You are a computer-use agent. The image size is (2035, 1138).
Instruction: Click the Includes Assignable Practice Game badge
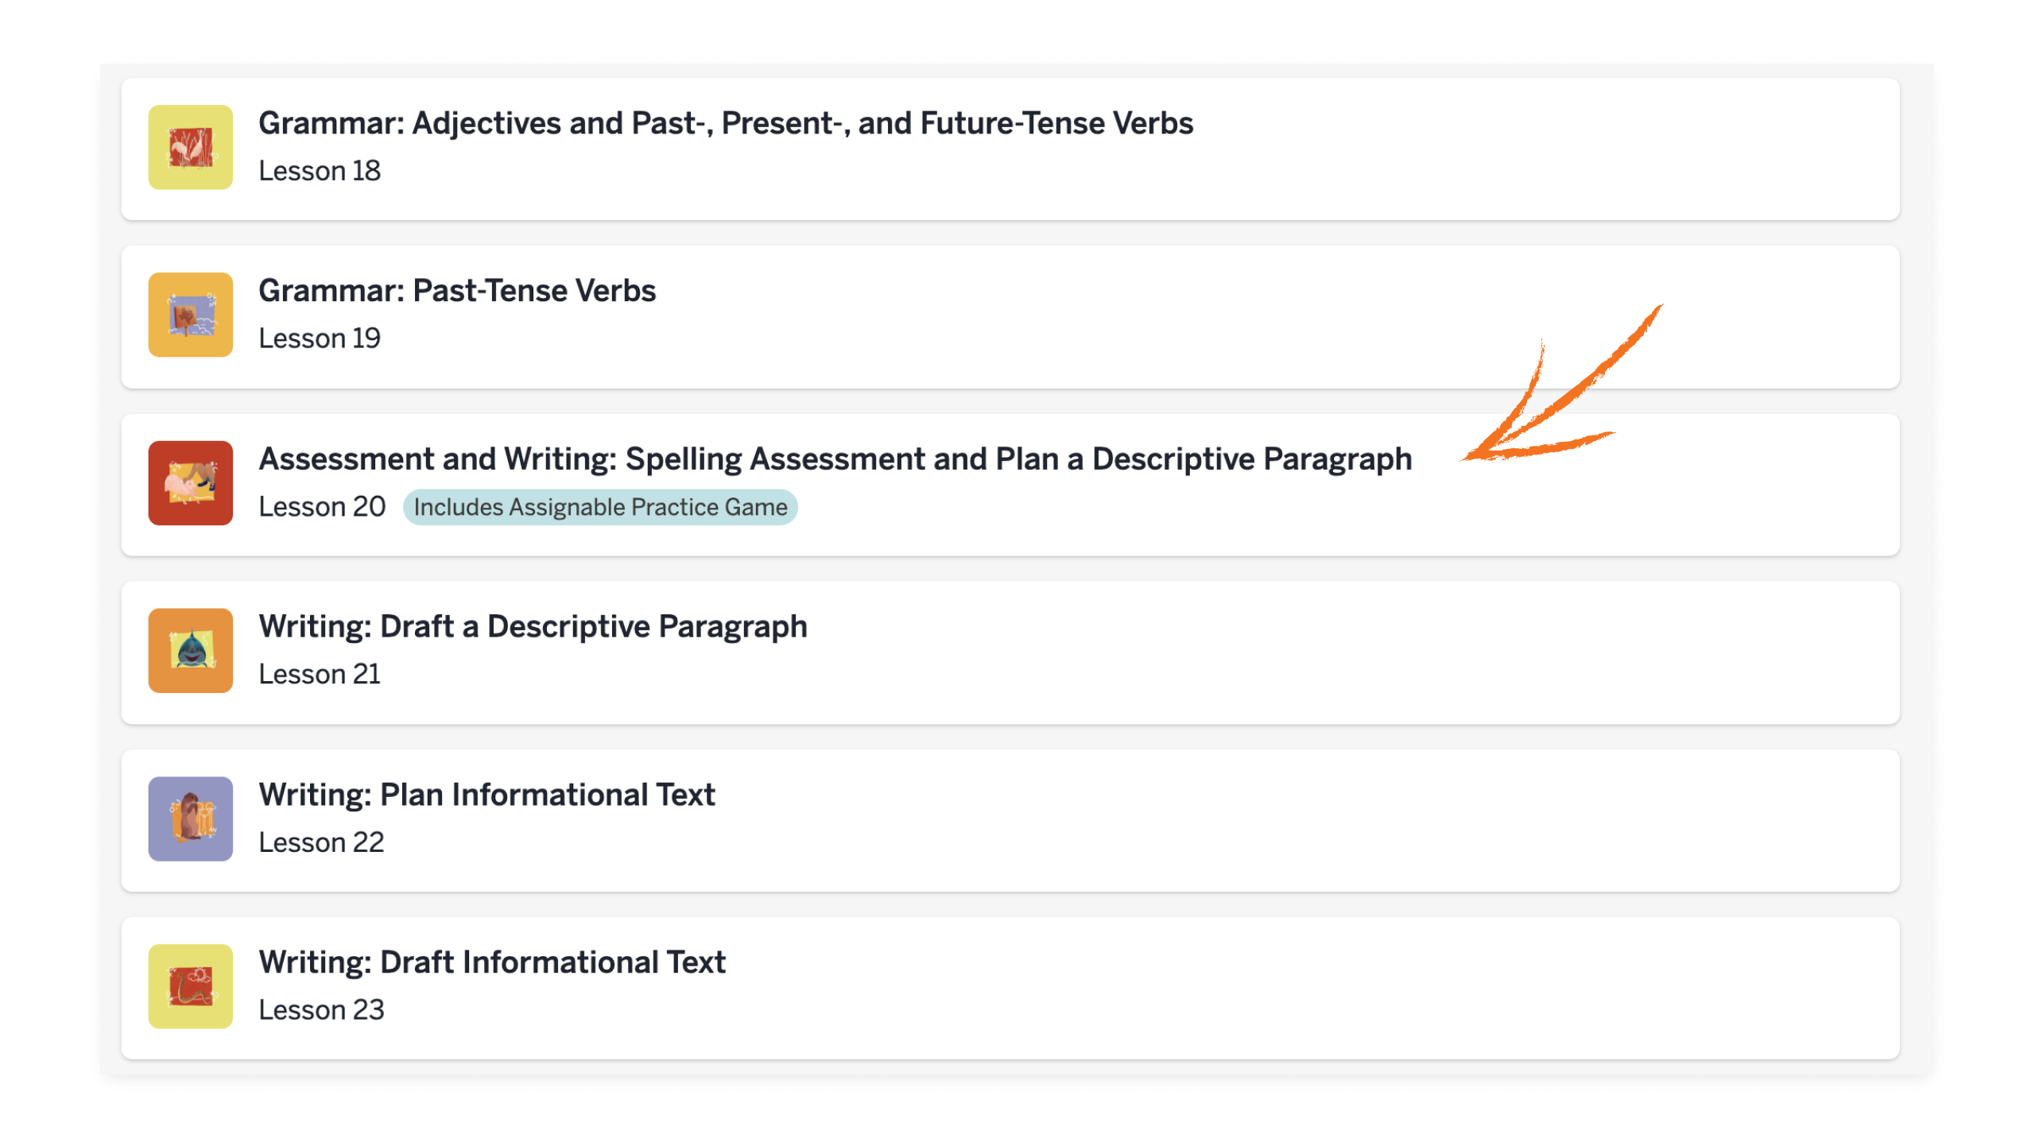(x=601, y=506)
